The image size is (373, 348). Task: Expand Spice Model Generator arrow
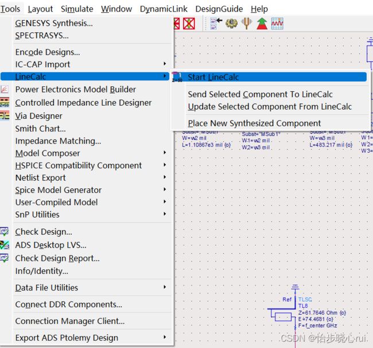165,190
